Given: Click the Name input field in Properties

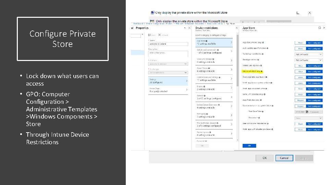Looking at the screenshot, I should pos(168,44).
